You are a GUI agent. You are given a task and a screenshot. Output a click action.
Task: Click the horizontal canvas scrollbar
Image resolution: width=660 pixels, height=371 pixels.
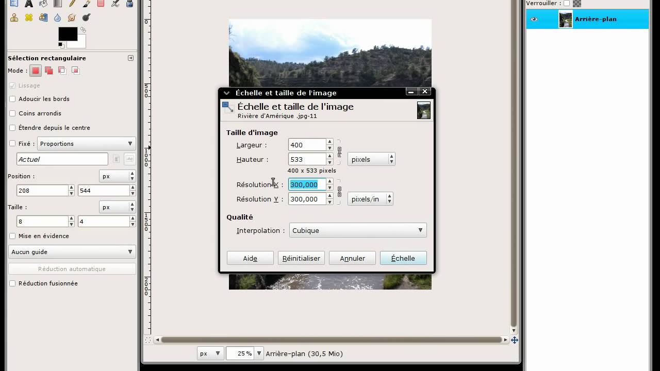coord(332,340)
